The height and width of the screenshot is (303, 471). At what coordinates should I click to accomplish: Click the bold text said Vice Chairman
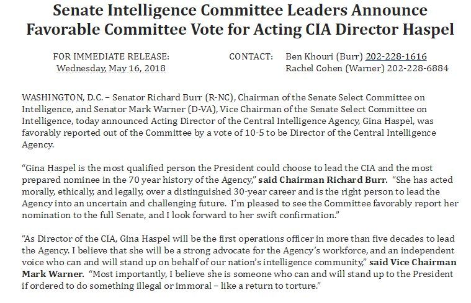413,262
